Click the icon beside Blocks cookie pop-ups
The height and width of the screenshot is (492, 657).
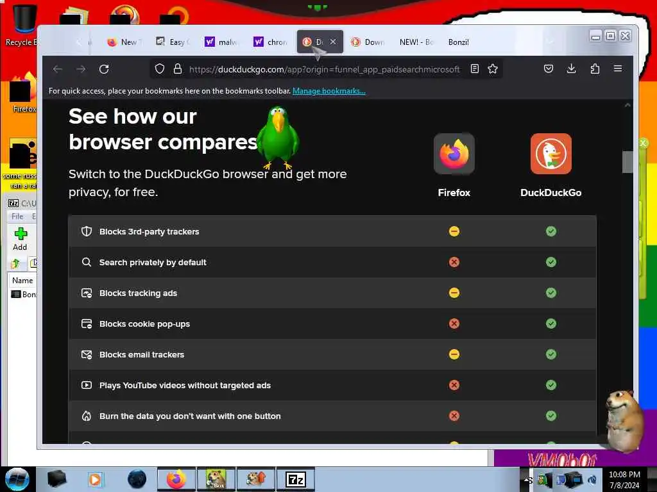pos(87,324)
